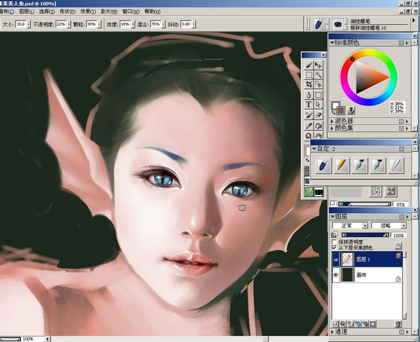Screen dimensions: 420x342
Task: Open the 形状 menu
Action: pos(67,12)
